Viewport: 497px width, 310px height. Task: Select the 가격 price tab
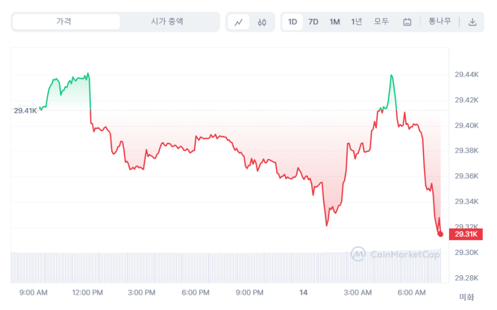coord(65,22)
